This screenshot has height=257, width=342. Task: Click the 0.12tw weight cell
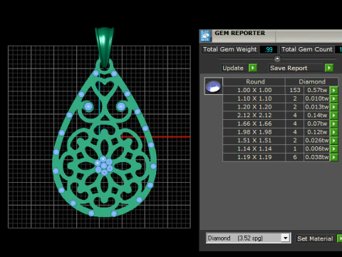coord(317,132)
